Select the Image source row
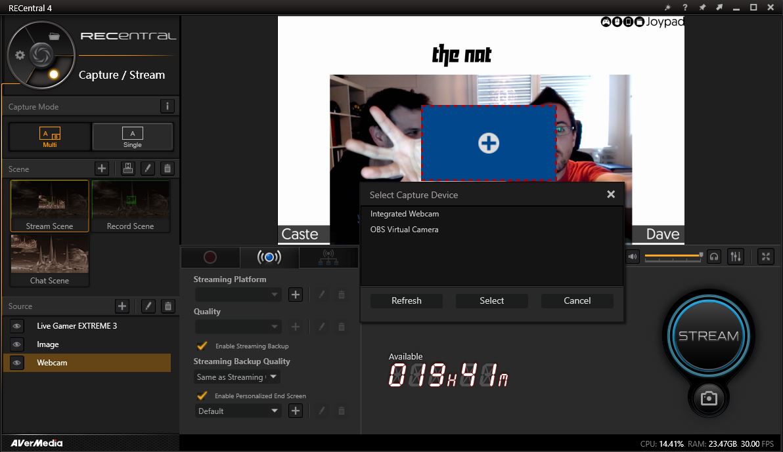 pos(87,344)
